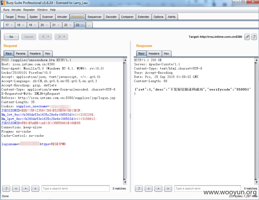Click the request search help question mark button
This screenshot has height=200, width=259.
click(6, 188)
